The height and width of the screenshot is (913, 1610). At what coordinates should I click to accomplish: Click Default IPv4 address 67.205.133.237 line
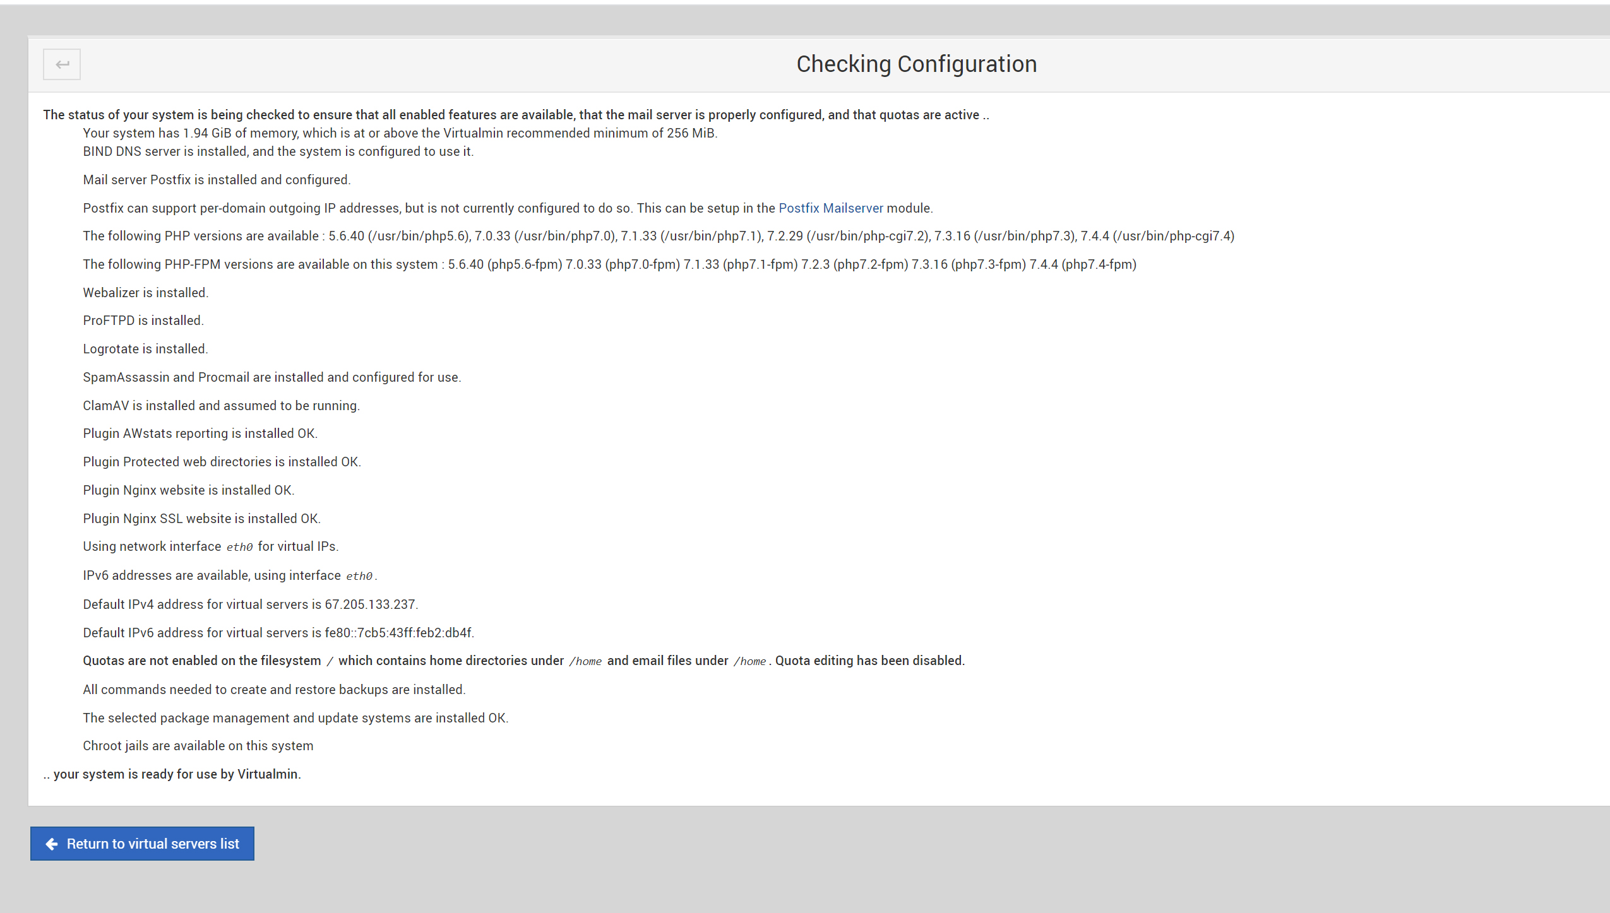point(251,604)
